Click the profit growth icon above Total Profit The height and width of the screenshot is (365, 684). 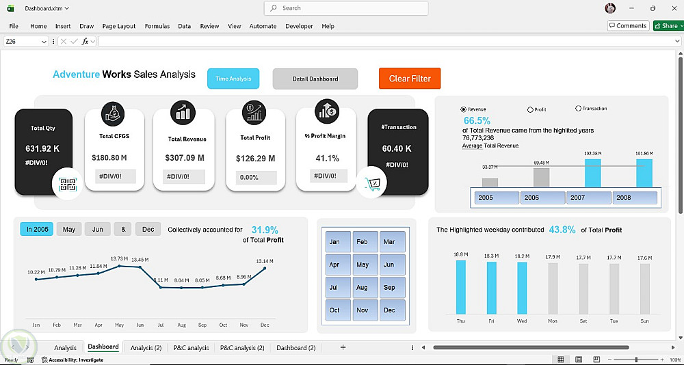(254, 112)
